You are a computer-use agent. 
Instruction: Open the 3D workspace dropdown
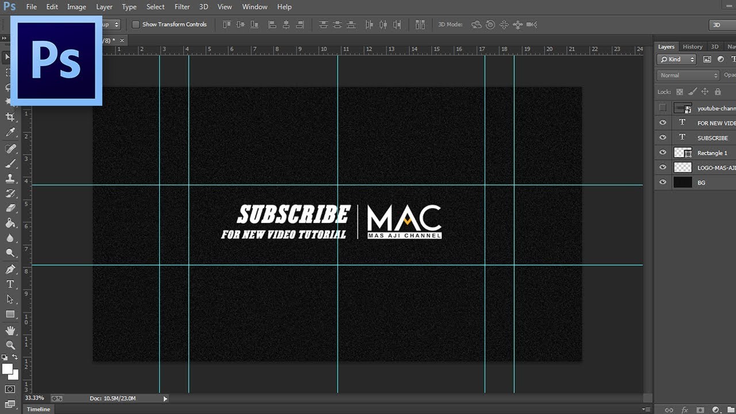pos(722,25)
